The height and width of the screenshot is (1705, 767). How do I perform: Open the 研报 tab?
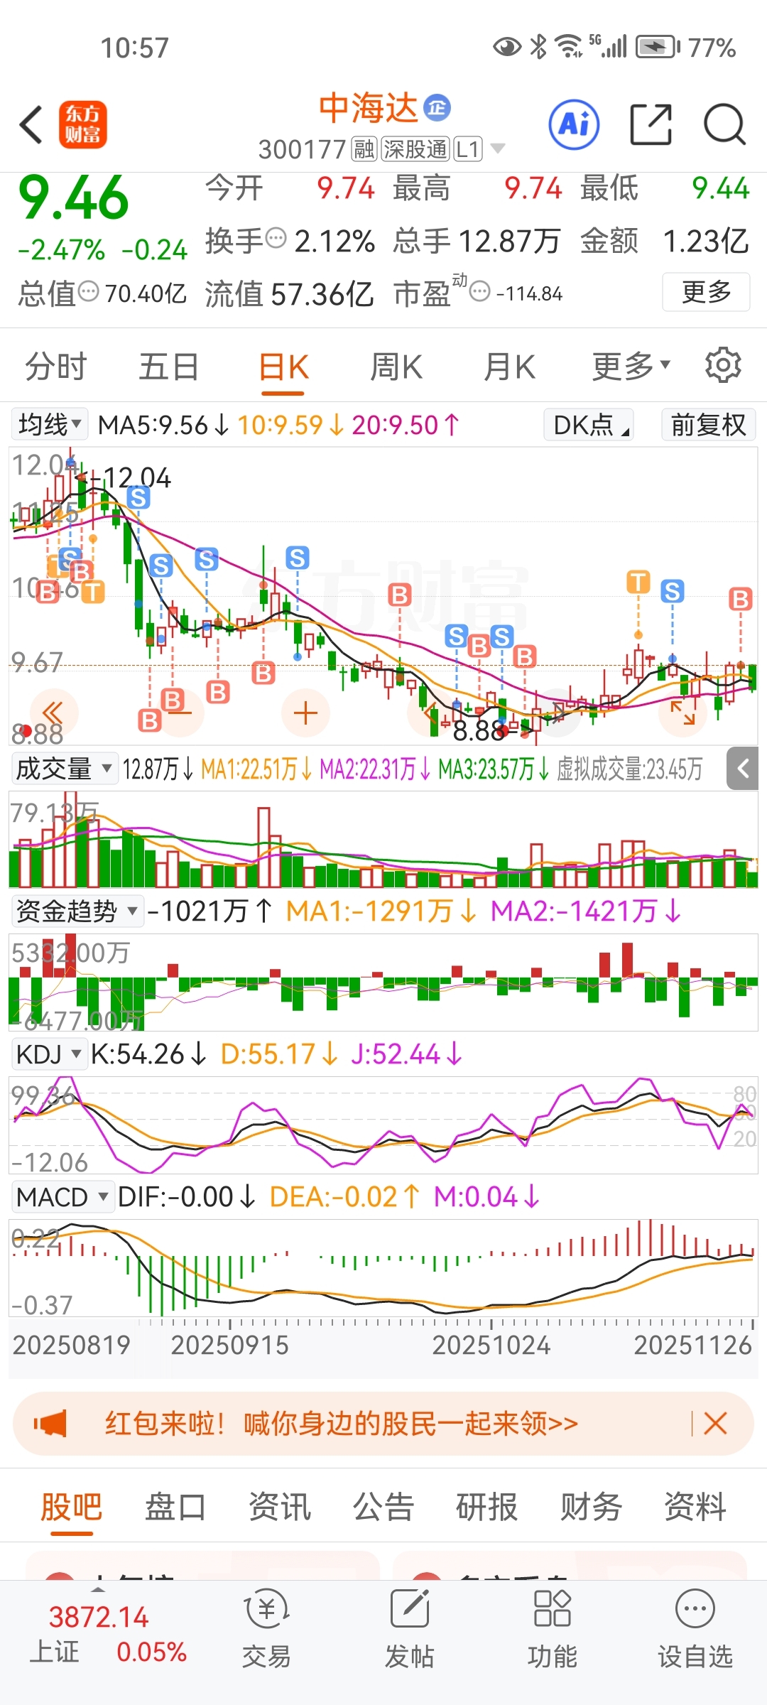pos(487,1506)
